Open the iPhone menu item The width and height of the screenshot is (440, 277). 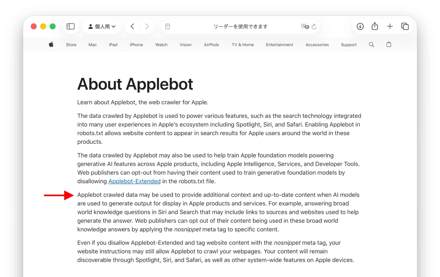136,45
